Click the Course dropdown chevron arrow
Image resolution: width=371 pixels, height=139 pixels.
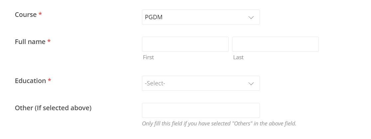[251, 17]
